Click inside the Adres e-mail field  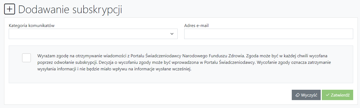coord(269,34)
